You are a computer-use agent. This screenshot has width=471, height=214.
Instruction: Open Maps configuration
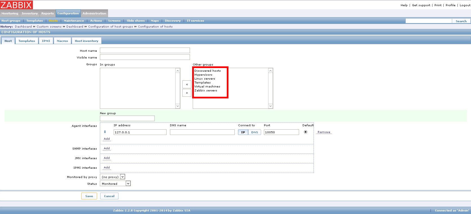(x=155, y=21)
